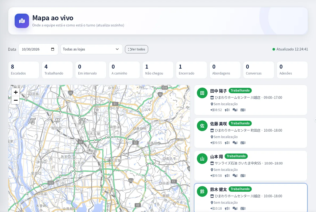Click the 山 avatar for 山本 翔

tap(202, 159)
